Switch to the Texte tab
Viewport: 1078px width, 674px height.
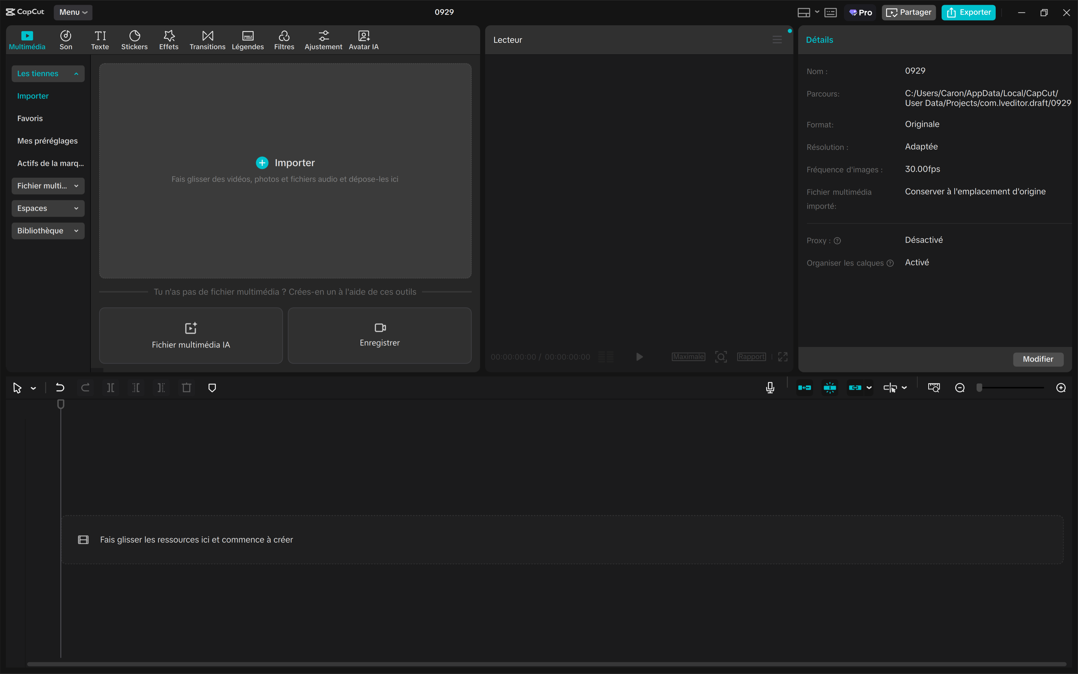pyautogui.click(x=100, y=40)
